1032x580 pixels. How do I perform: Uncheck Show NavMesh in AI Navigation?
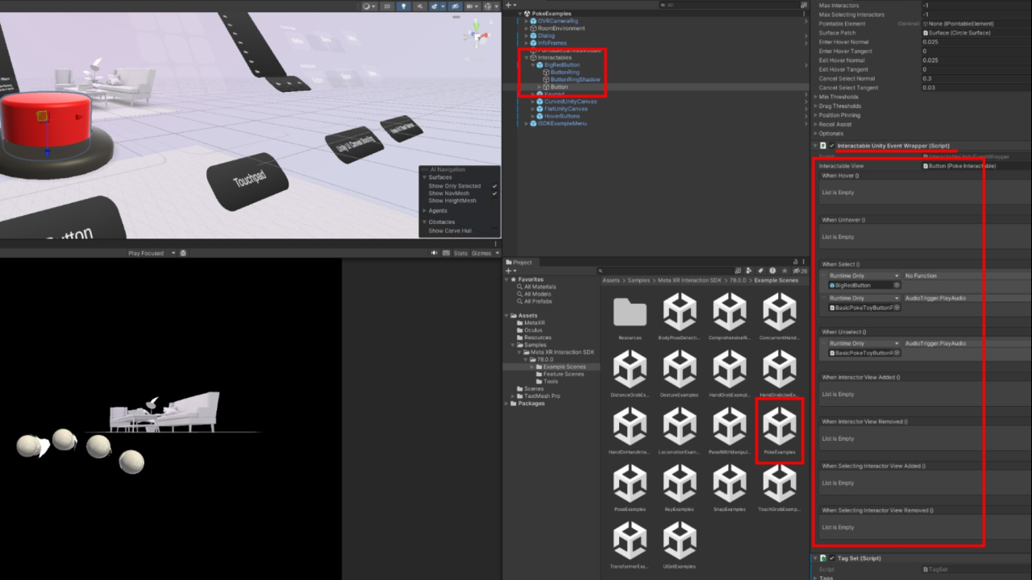(494, 193)
